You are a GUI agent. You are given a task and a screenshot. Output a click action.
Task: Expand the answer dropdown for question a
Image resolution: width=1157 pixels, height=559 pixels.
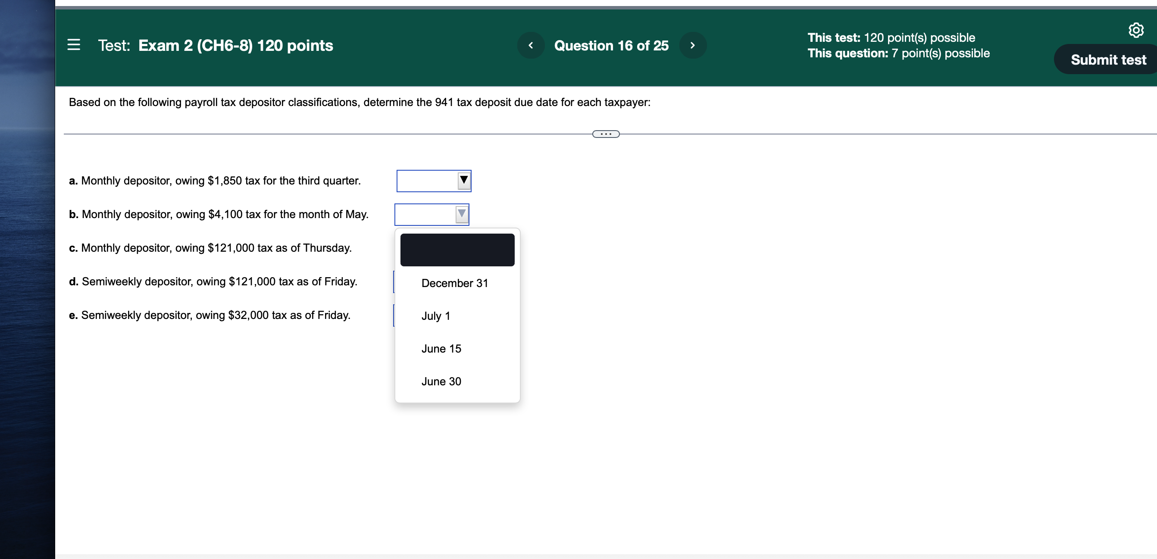[x=463, y=181]
